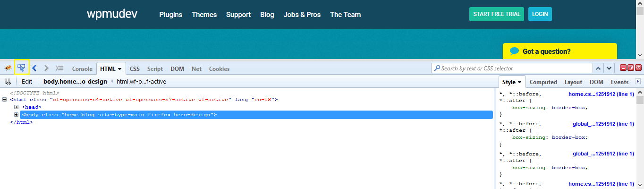Select the DOCTYPE html line

pos(34,93)
